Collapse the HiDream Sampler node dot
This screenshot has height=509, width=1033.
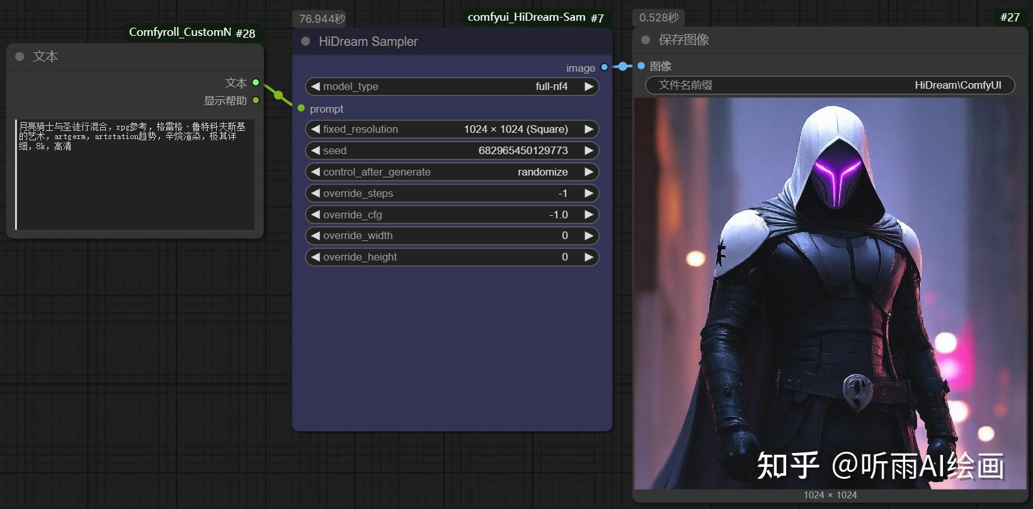coord(305,42)
